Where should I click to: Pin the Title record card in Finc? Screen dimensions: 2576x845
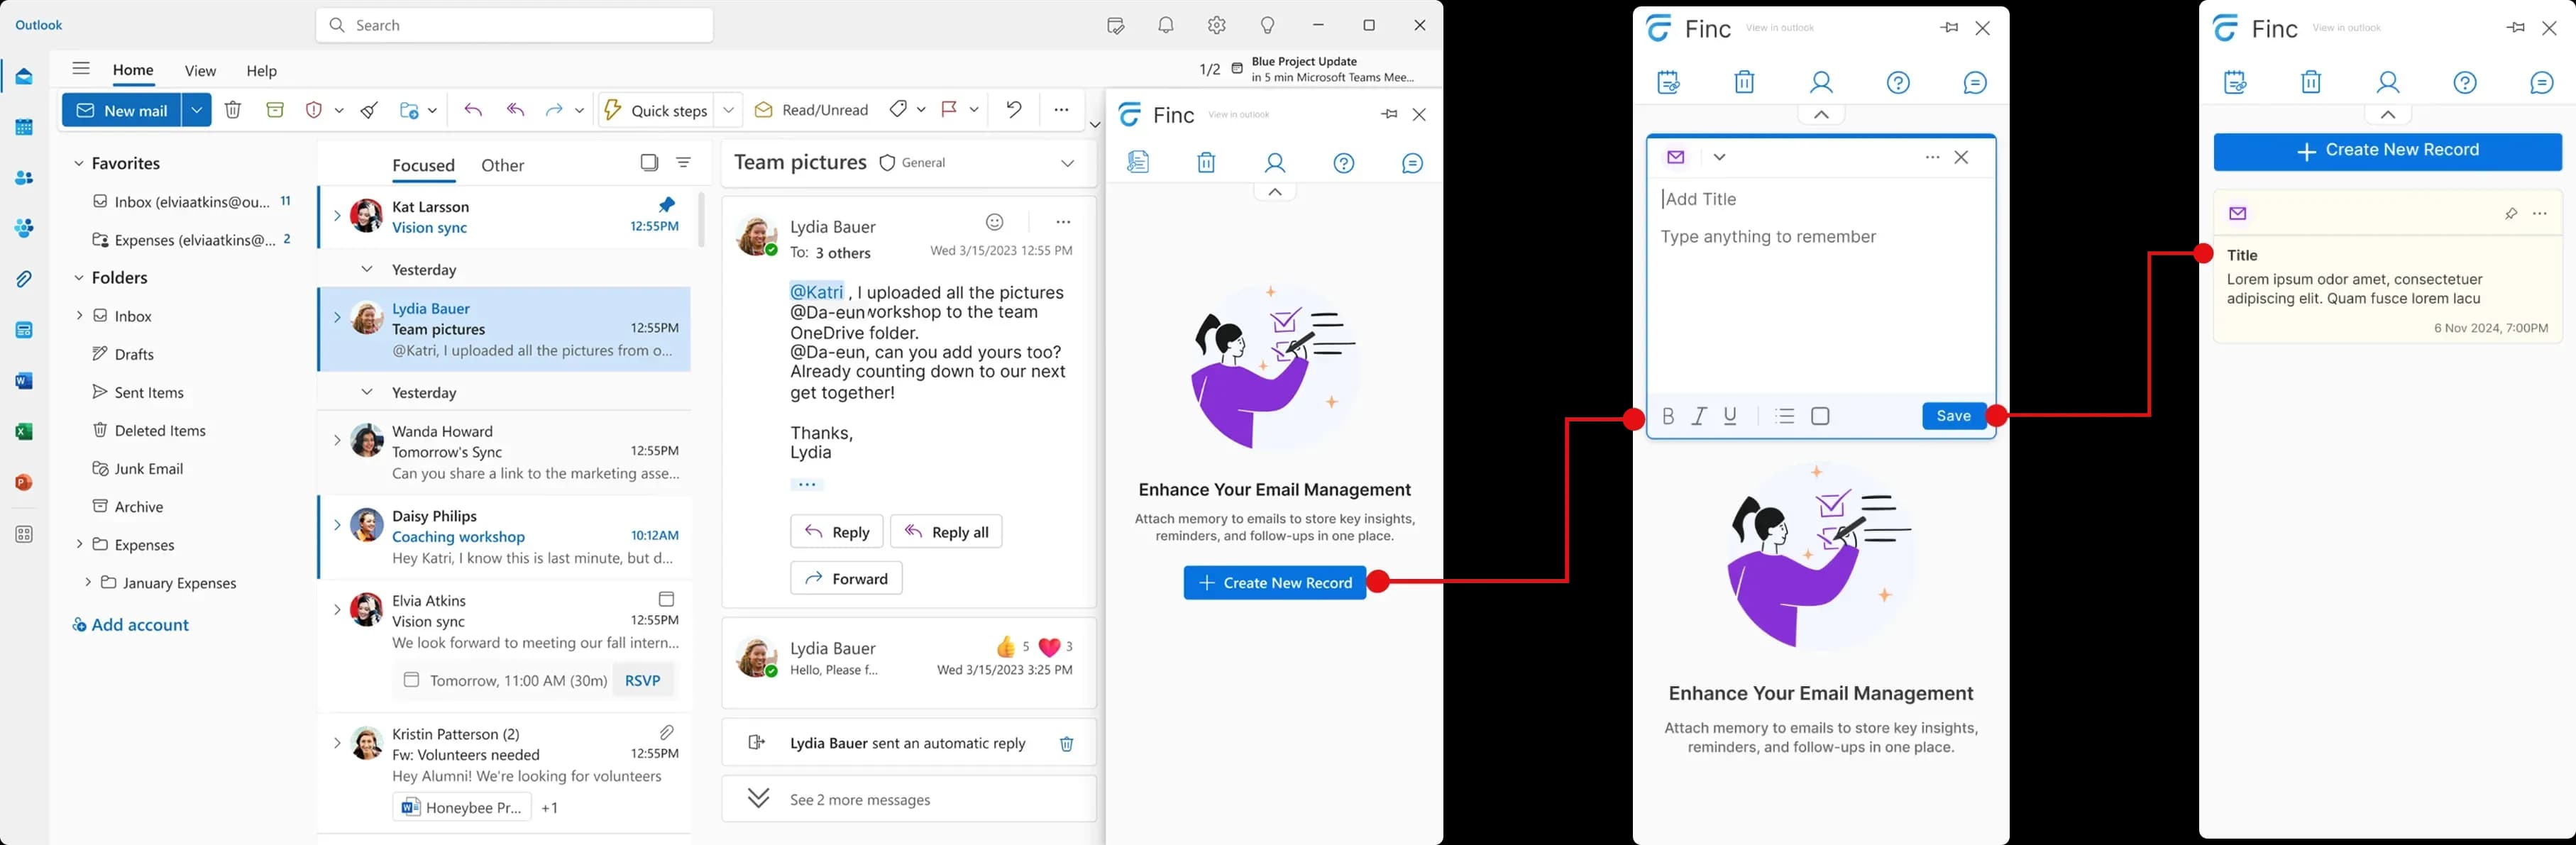(x=2511, y=213)
